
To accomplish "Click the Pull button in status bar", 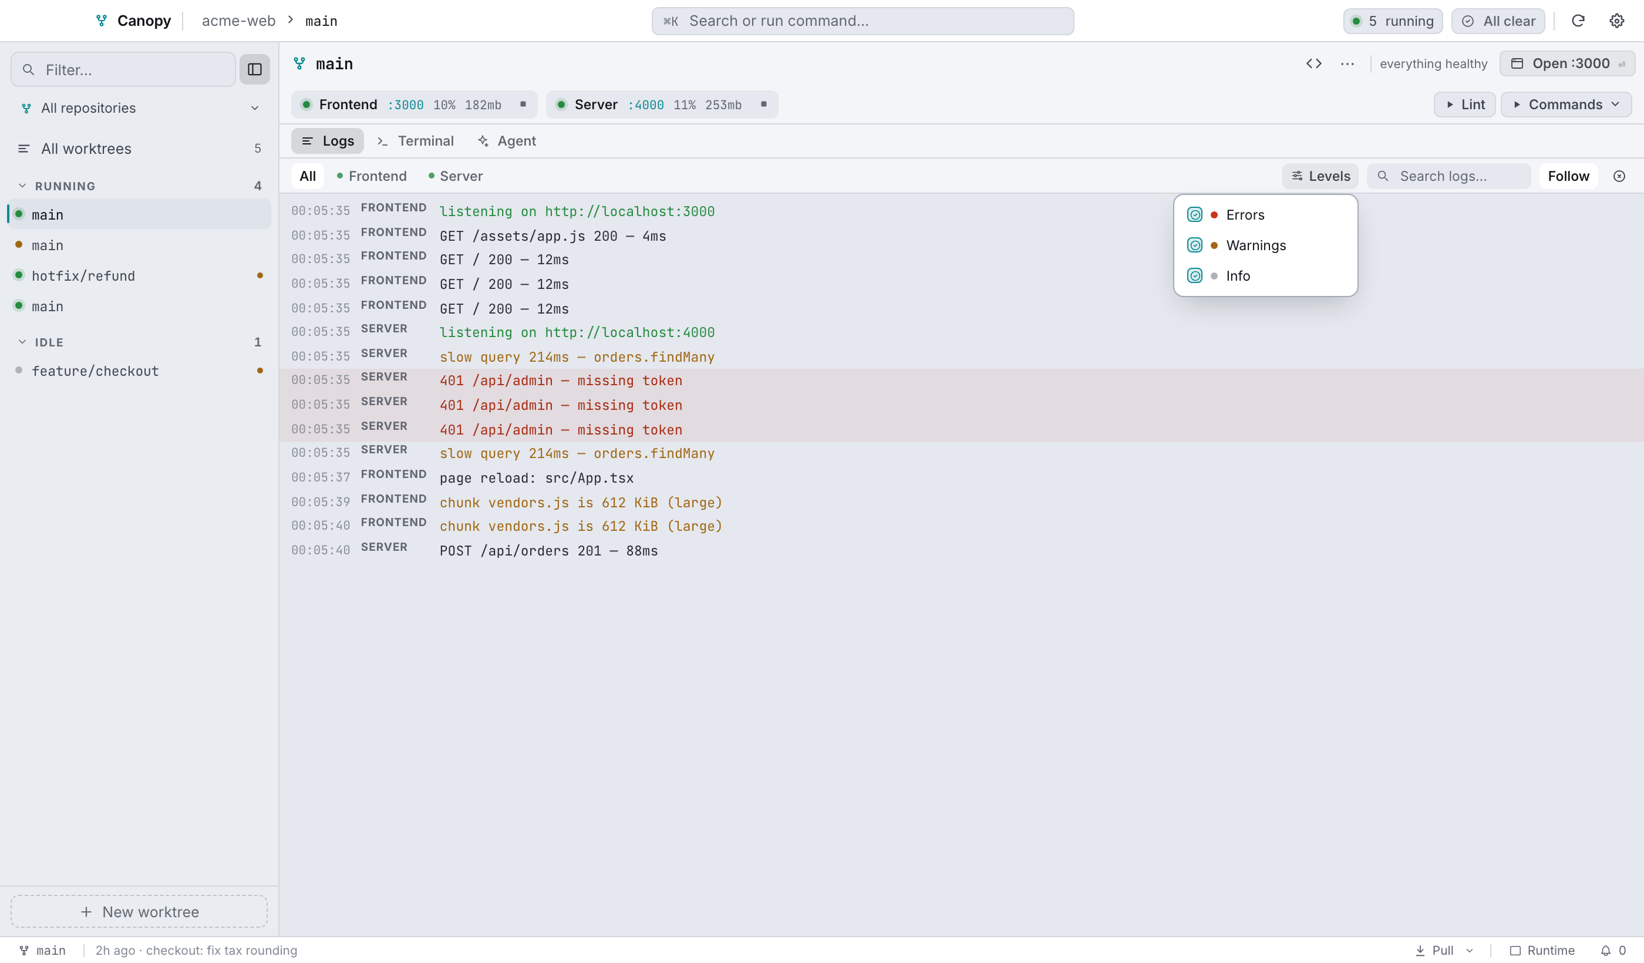I will (1434, 951).
